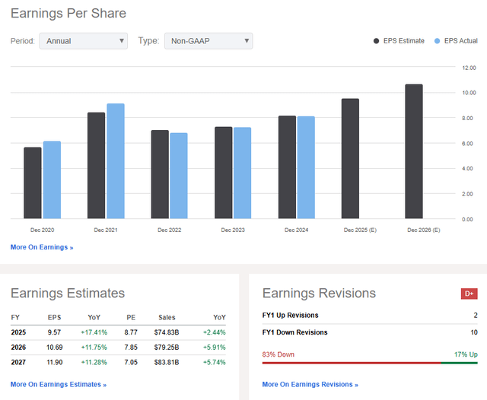Click the Dec 2020 EPS Estimate bar
The image size is (487, 400).
pos(33,183)
